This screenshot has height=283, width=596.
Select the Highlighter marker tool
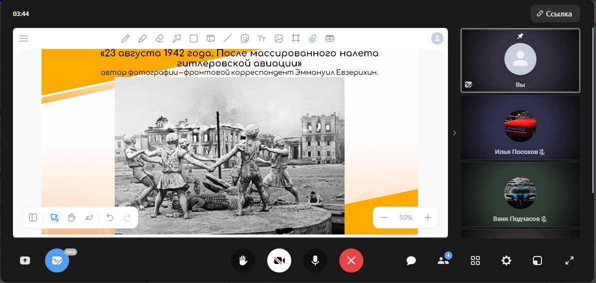coord(143,38)
